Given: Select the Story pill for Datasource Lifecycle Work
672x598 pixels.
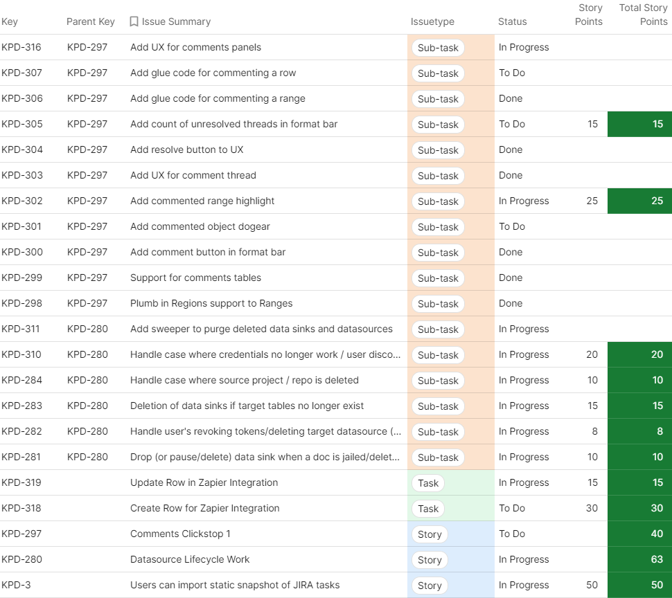Looking at the screenshot, I should tap(430, 560).
